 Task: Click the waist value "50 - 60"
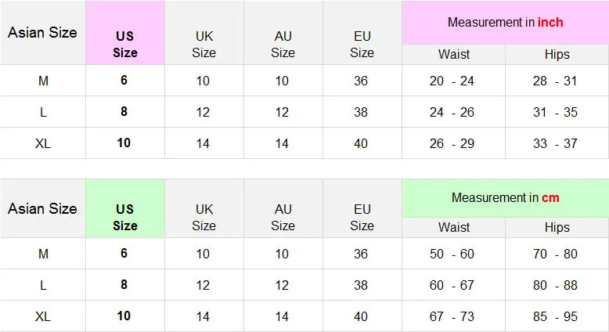coord(452,254)
